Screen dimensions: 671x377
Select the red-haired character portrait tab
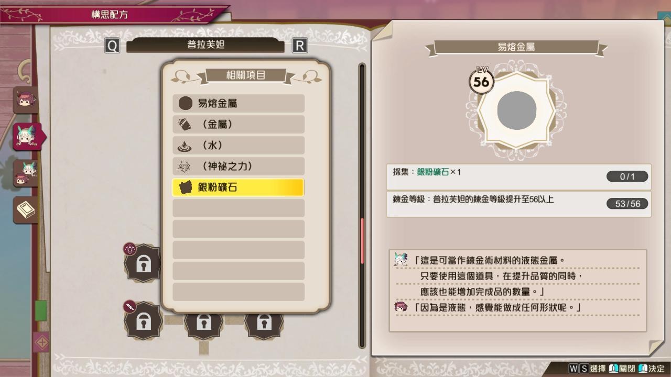(25, 99)
